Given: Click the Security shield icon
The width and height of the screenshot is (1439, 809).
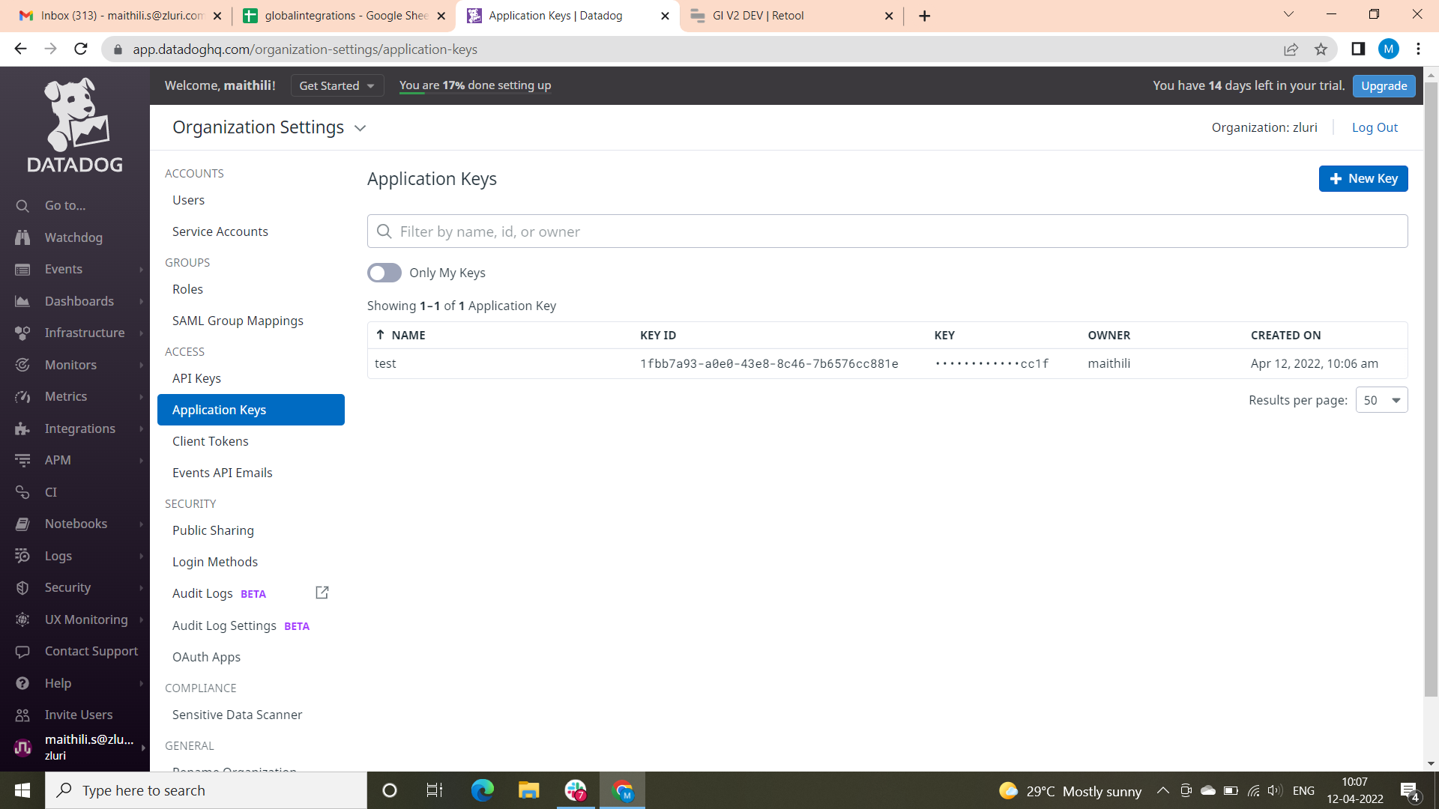Looking at the screenshot, I should tap(22, 588).
